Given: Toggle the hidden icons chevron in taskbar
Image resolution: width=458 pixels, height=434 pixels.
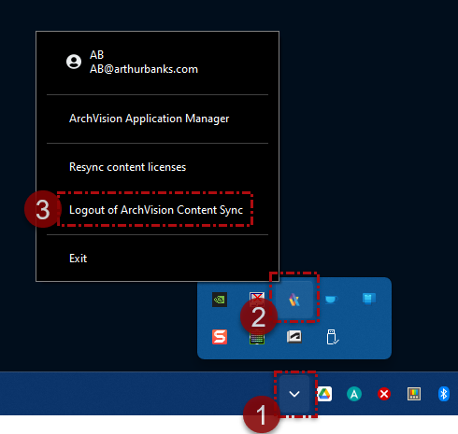Looking at the screenshot, I should click(x=294, y=394).
